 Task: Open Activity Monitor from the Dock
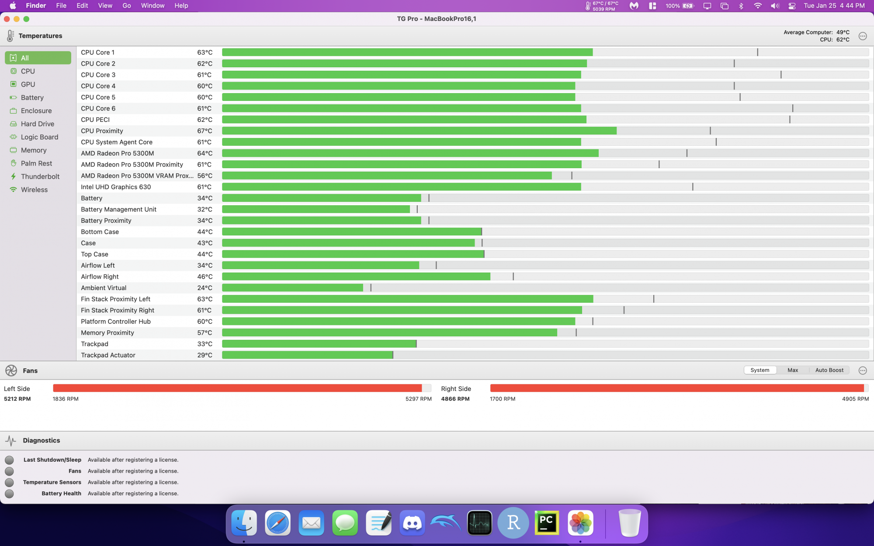(x=479, y=523)
